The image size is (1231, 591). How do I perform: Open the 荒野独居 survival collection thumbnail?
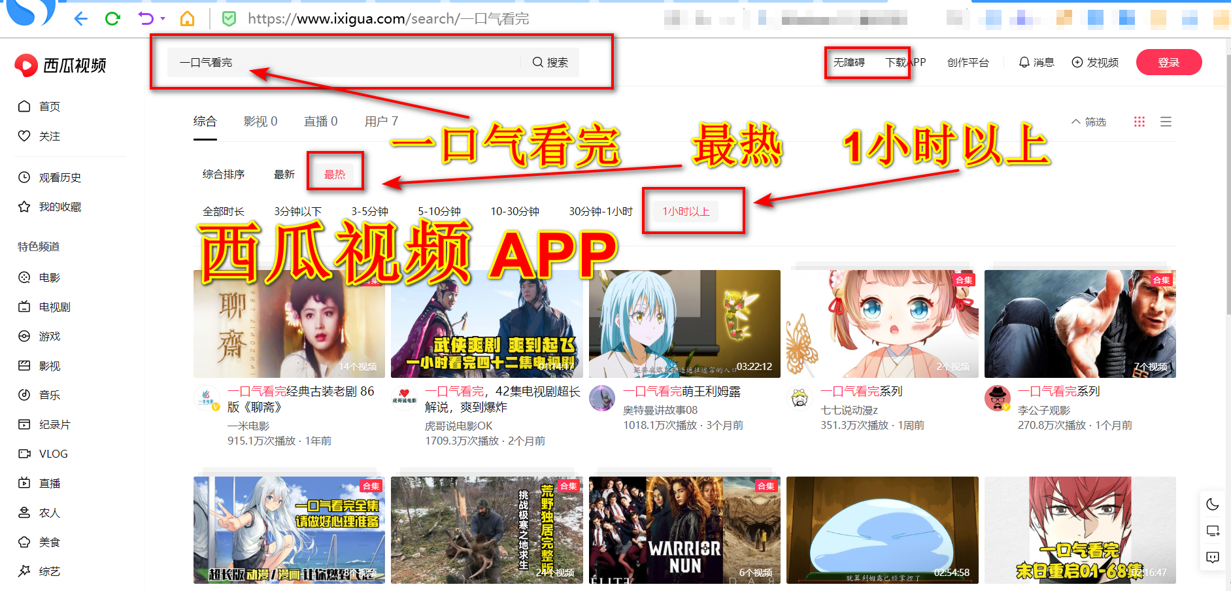coord(487,530)
